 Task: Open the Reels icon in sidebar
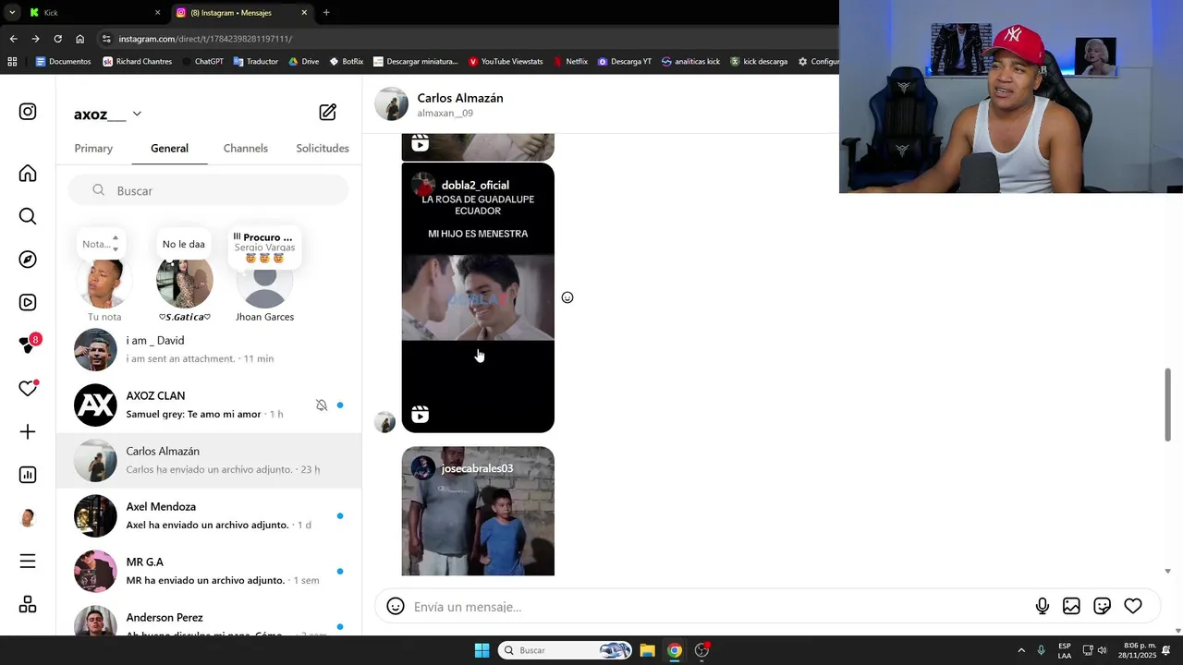tap(28, 303)
